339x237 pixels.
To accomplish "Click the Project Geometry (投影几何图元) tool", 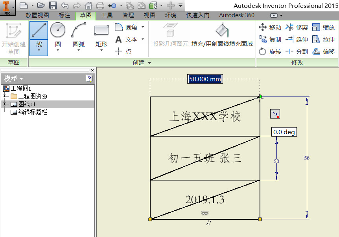I will point(171,35).
